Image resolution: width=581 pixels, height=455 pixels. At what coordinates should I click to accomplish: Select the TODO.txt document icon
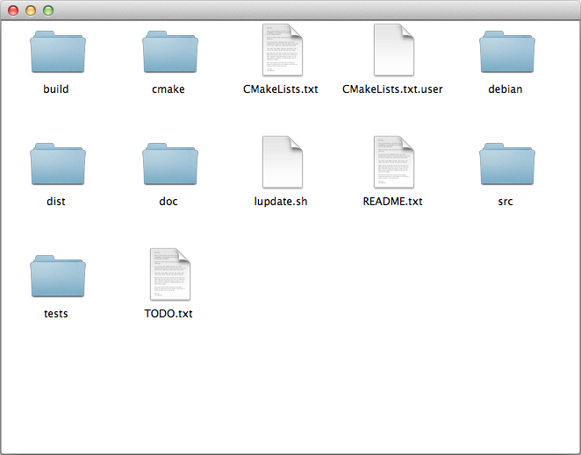click(170, 274)
